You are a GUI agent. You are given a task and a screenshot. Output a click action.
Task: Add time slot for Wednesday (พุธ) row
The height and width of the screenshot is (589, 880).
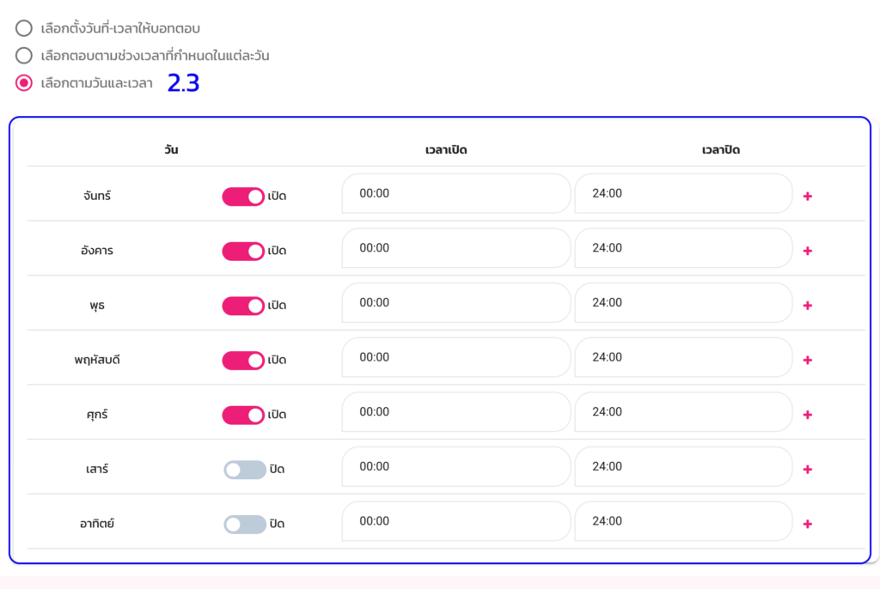pyautogui.click(x=807, y=306)
